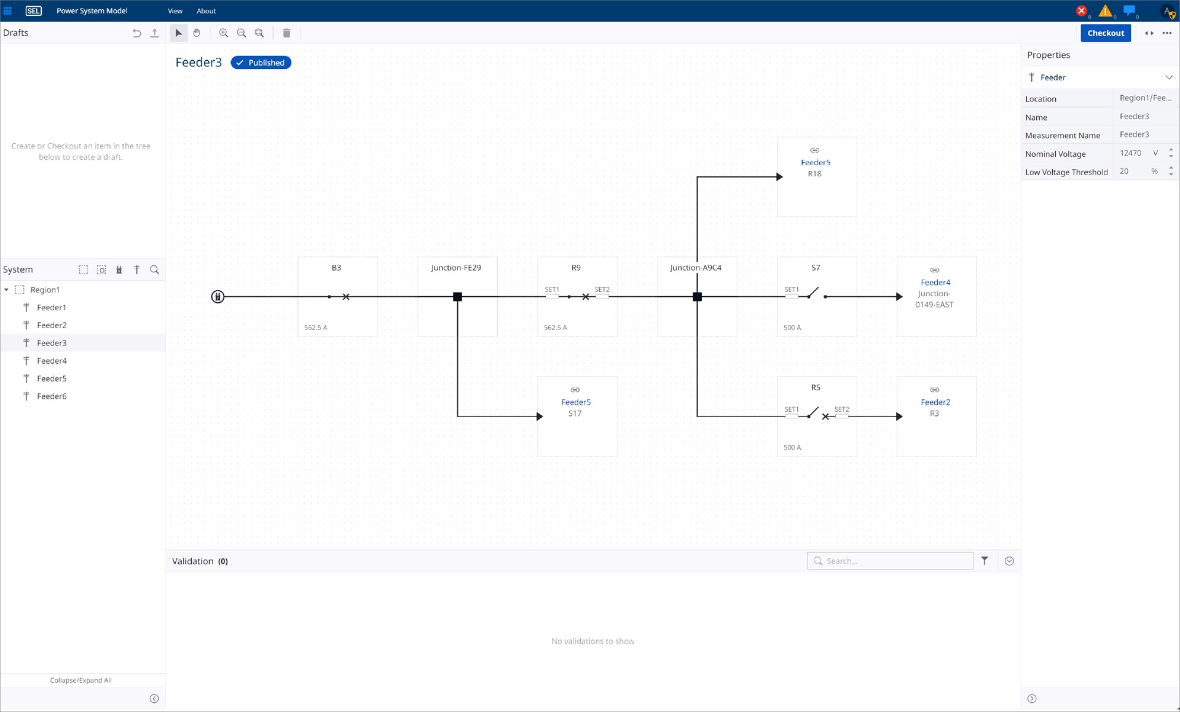Collapse the right Properties panel arrow
Screen dimensions: 1180x712
click(1032, 699)
